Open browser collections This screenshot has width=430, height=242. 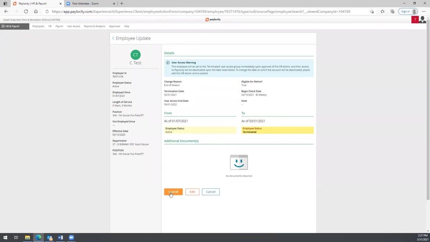392,11
